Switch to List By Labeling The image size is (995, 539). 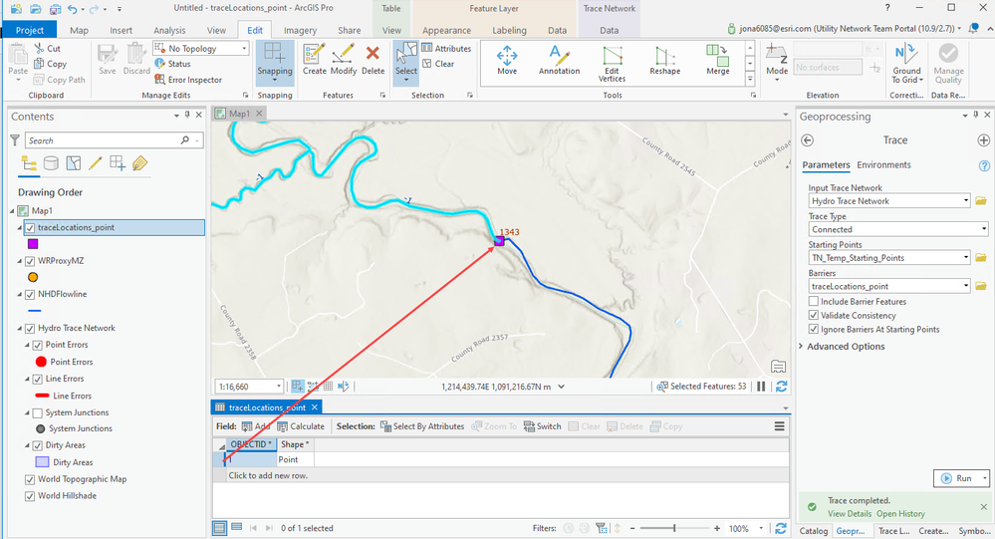[x=139, y=163]
